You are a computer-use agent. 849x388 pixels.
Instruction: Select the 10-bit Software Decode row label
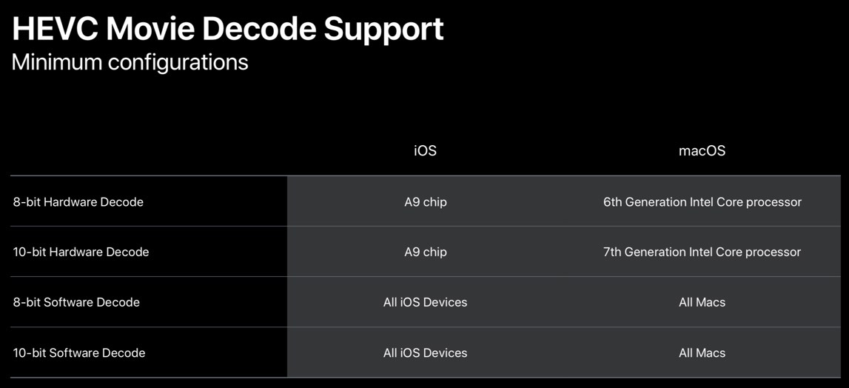pyautogui.click(x=79, y=352)
